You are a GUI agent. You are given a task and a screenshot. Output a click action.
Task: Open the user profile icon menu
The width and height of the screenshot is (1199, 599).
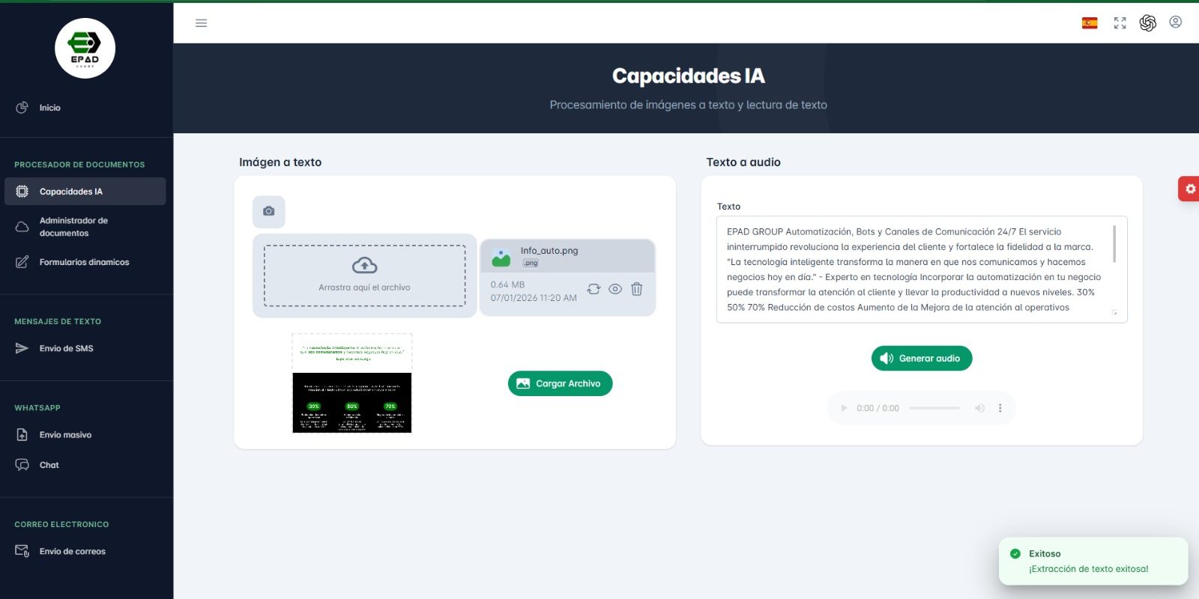pyautogui.click(x=1175, y=22)
